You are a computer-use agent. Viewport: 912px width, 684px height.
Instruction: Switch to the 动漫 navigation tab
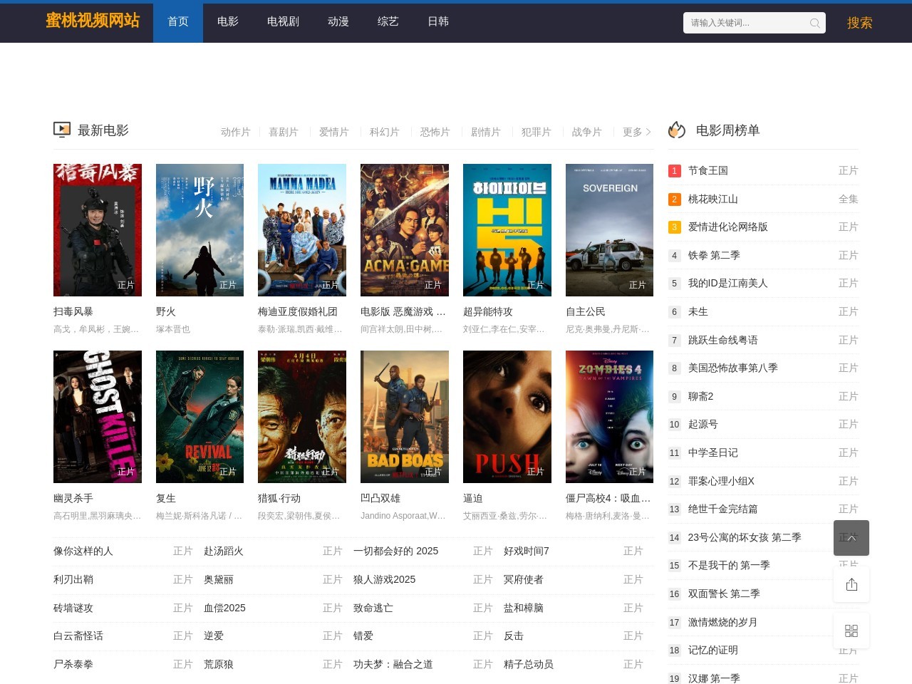click(338, 22)
